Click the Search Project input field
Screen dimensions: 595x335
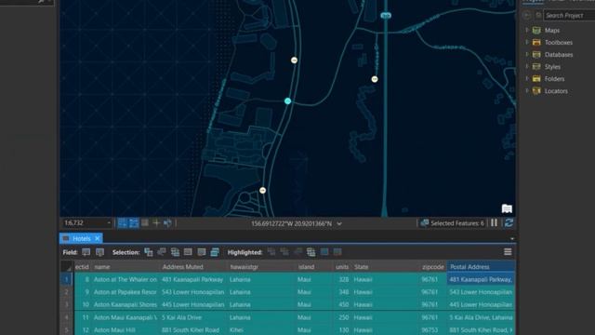click(569, 16)
